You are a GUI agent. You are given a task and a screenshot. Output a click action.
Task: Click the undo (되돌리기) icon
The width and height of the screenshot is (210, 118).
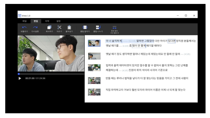24,27
